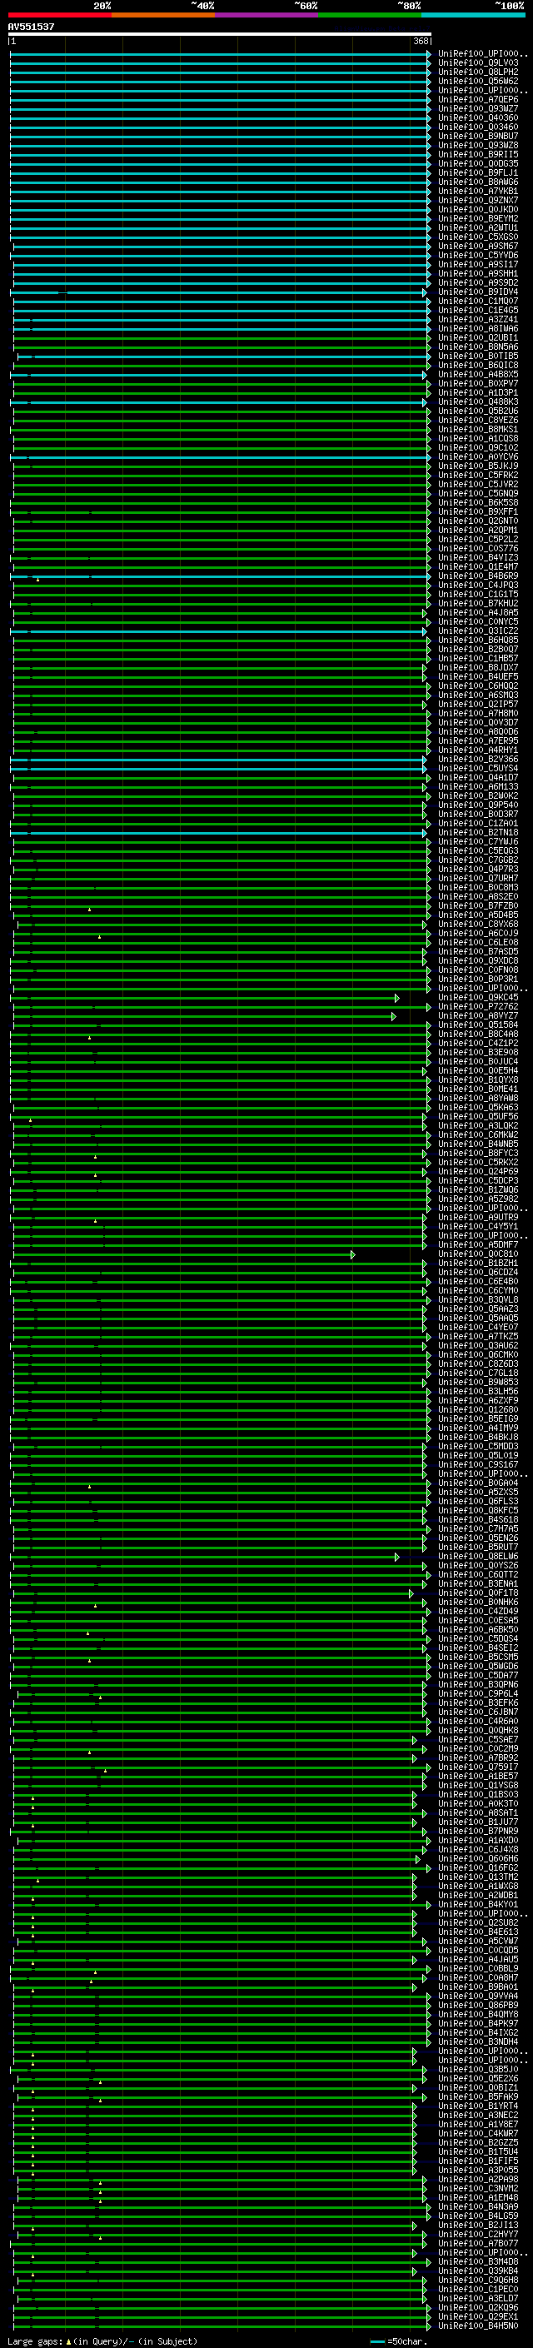Open hit UniRef100_Q9LV03

(x=478, y=63)
